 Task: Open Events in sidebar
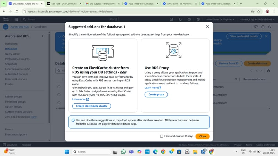pos(9,129)
